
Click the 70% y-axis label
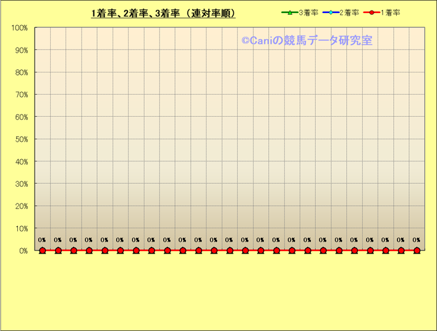[20, 95]
